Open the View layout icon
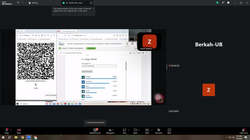250x140 pixels. point(228,3)
